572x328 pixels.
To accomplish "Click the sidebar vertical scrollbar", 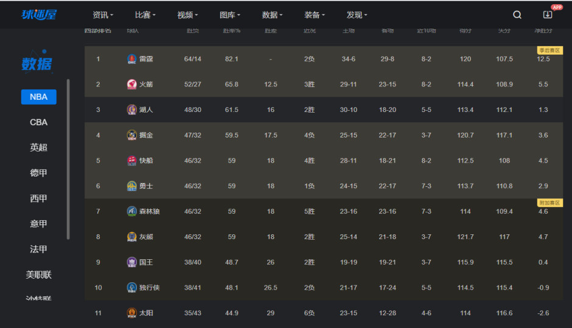I will 68,158.
